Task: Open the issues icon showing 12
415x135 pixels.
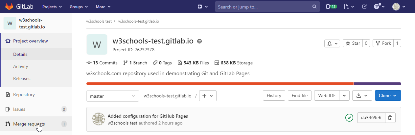Action: [x=331, y=7]
